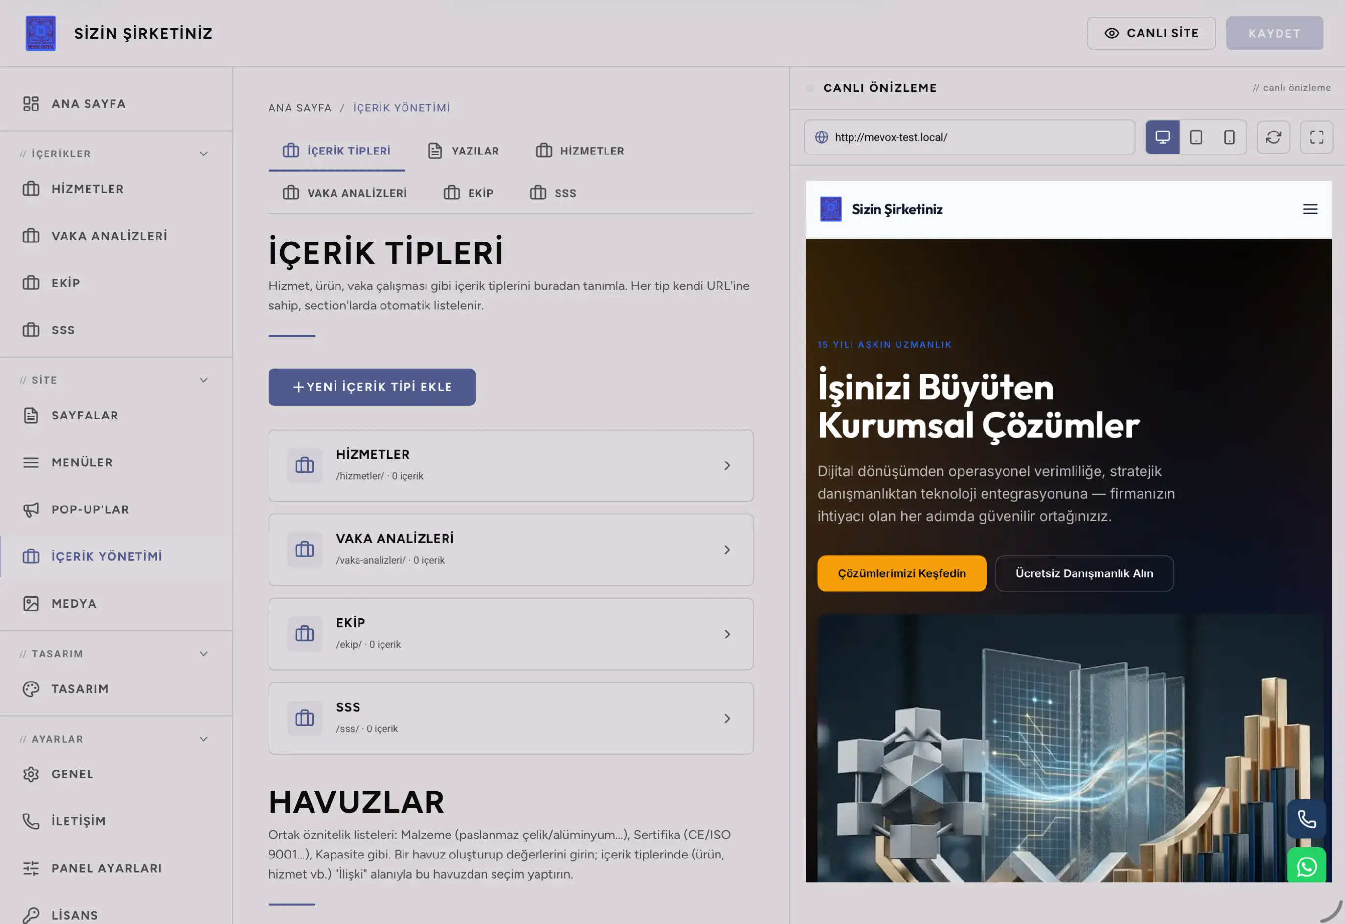Click Yeni İçerik Tipi Ekle button

tap(372, 387)
